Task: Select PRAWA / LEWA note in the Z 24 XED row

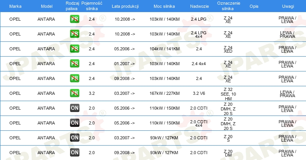Action: 287,50
